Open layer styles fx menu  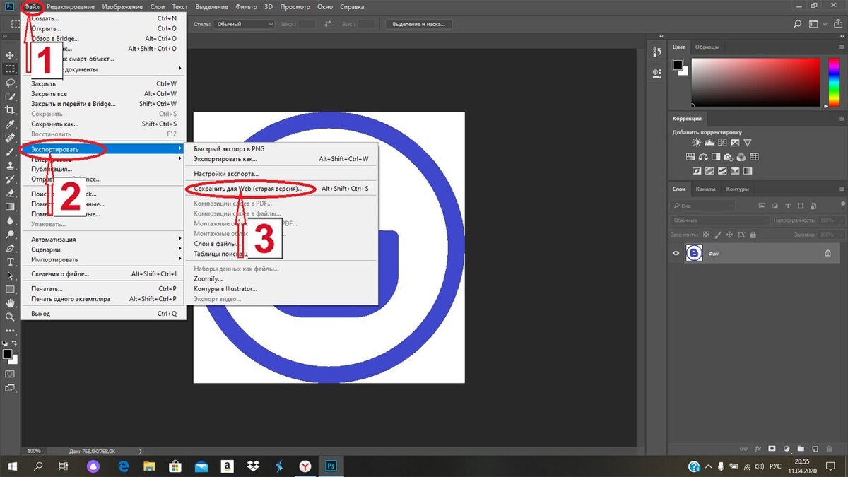[758, 449]
